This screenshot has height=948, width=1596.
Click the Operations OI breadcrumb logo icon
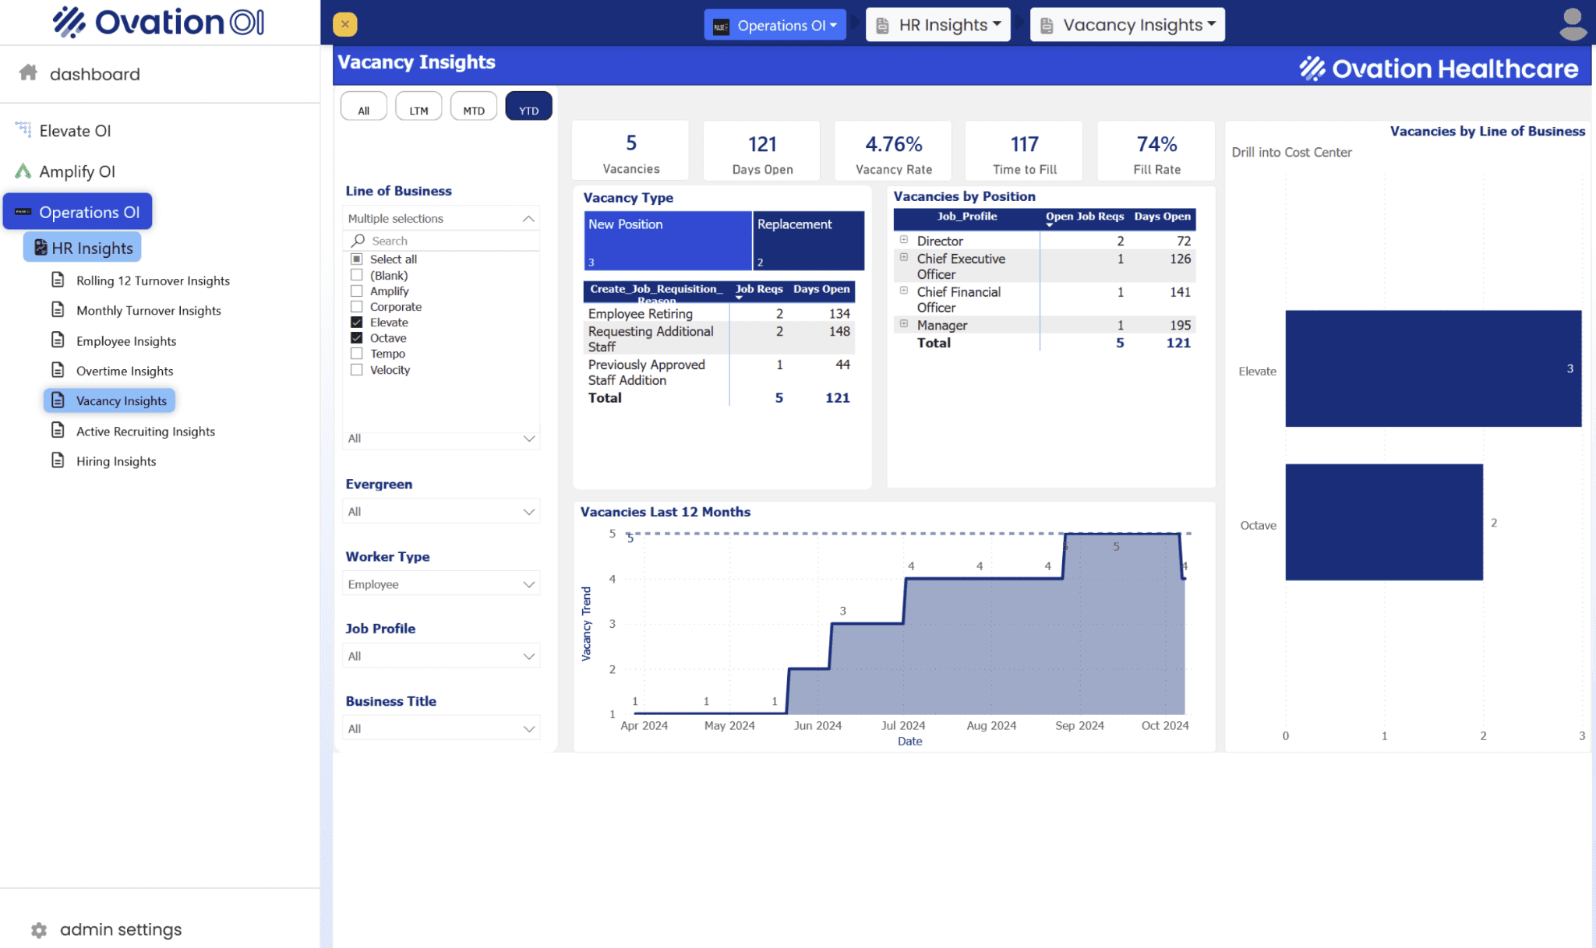tap(722, 26)
